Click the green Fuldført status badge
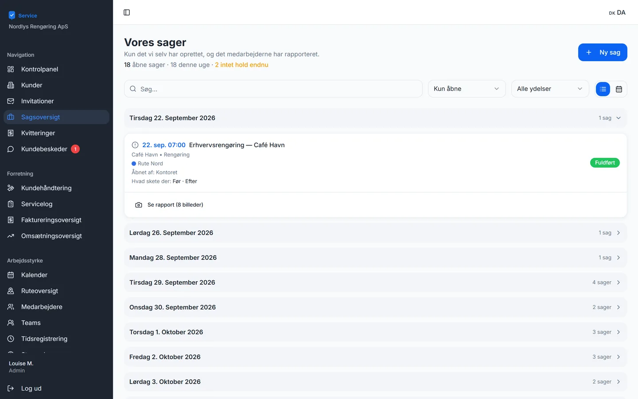The image size is (638, 399). (605, 163)
